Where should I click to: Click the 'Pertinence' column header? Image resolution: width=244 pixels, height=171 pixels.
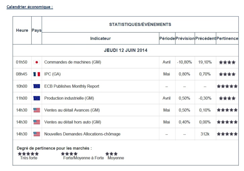(227, 38)
